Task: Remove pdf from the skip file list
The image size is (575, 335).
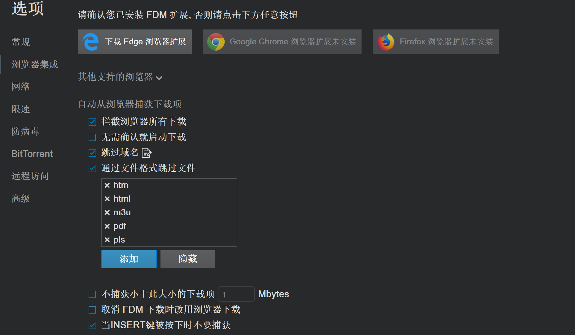Action: click(107, 226)
